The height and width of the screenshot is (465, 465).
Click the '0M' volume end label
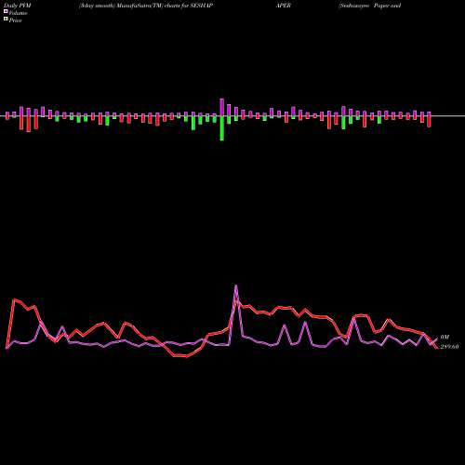click(x=445, y=338)
